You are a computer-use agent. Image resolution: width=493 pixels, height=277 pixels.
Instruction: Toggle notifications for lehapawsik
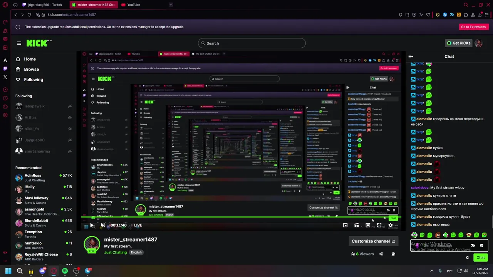pyautogui.click(x=70, y=106)
